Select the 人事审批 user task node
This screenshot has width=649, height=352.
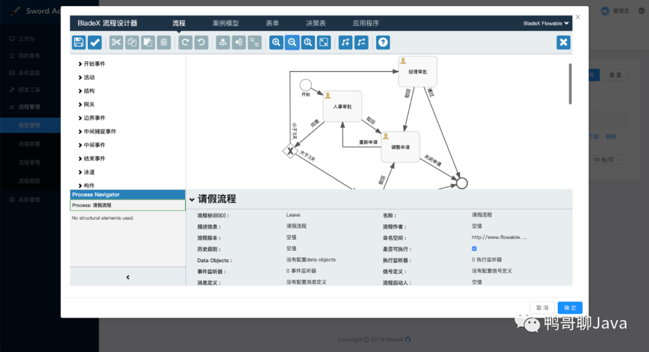(x=343, y=106)
